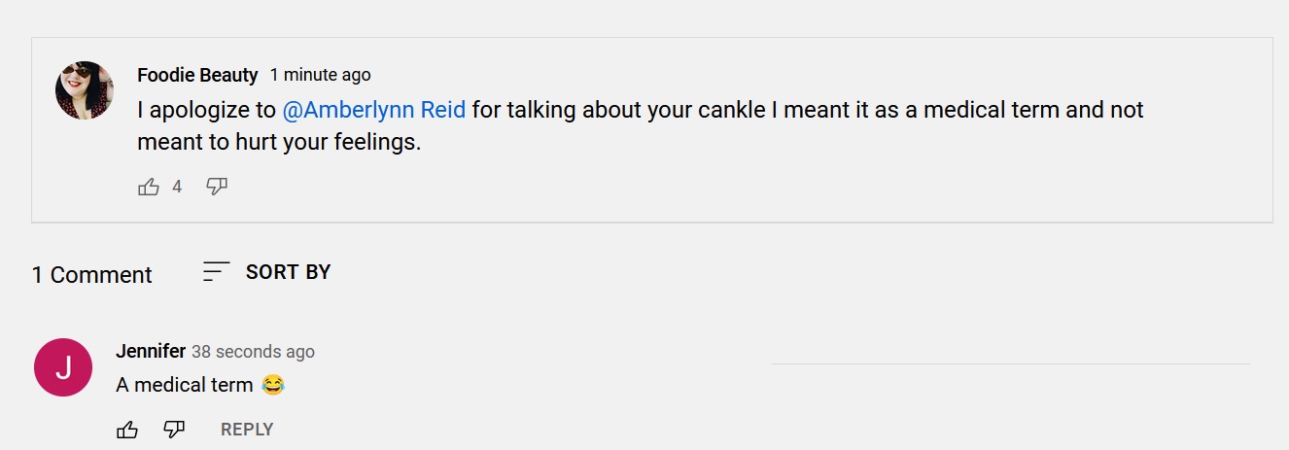Click the like count 4 on the post
Viewport: 1289px width, 450px height.
(177, 187)
